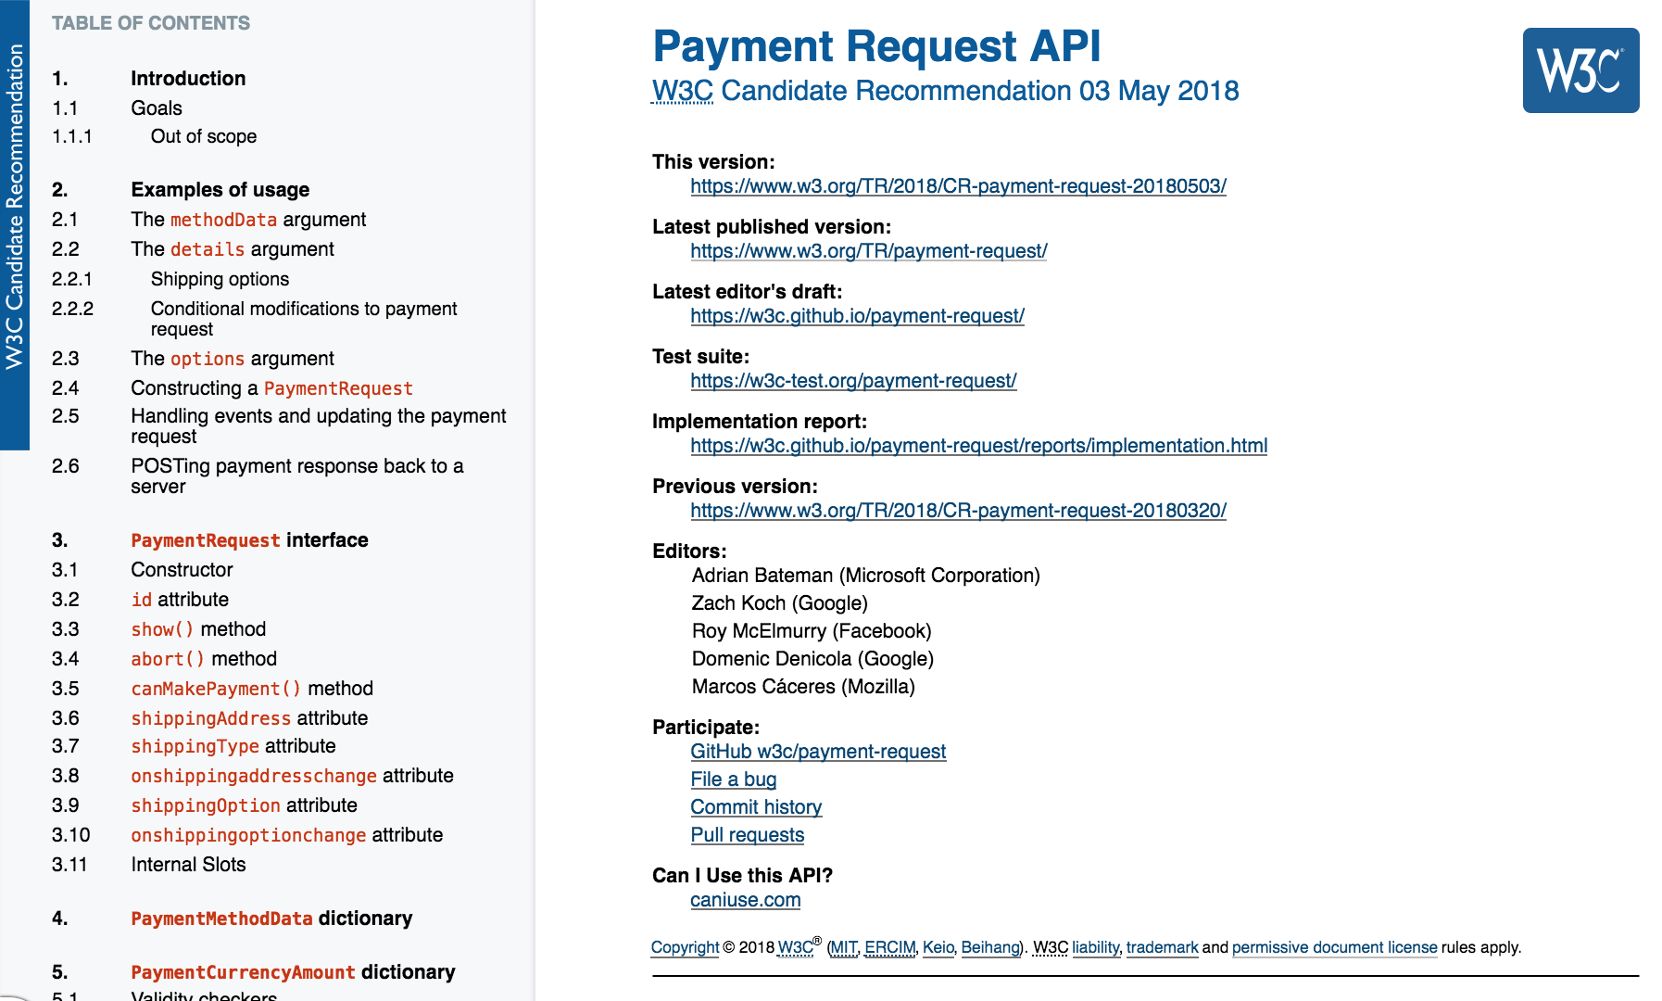Viewport: 1662px width, 1001px height.
Task: Jump to Examples of usage
Action: [220, 190]
